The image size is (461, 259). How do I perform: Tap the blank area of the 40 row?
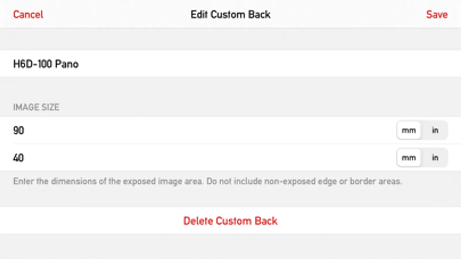coord(231,158)
